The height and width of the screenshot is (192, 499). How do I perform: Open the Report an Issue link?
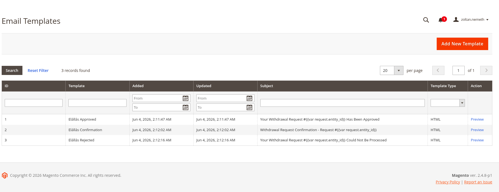coord(478,182)
